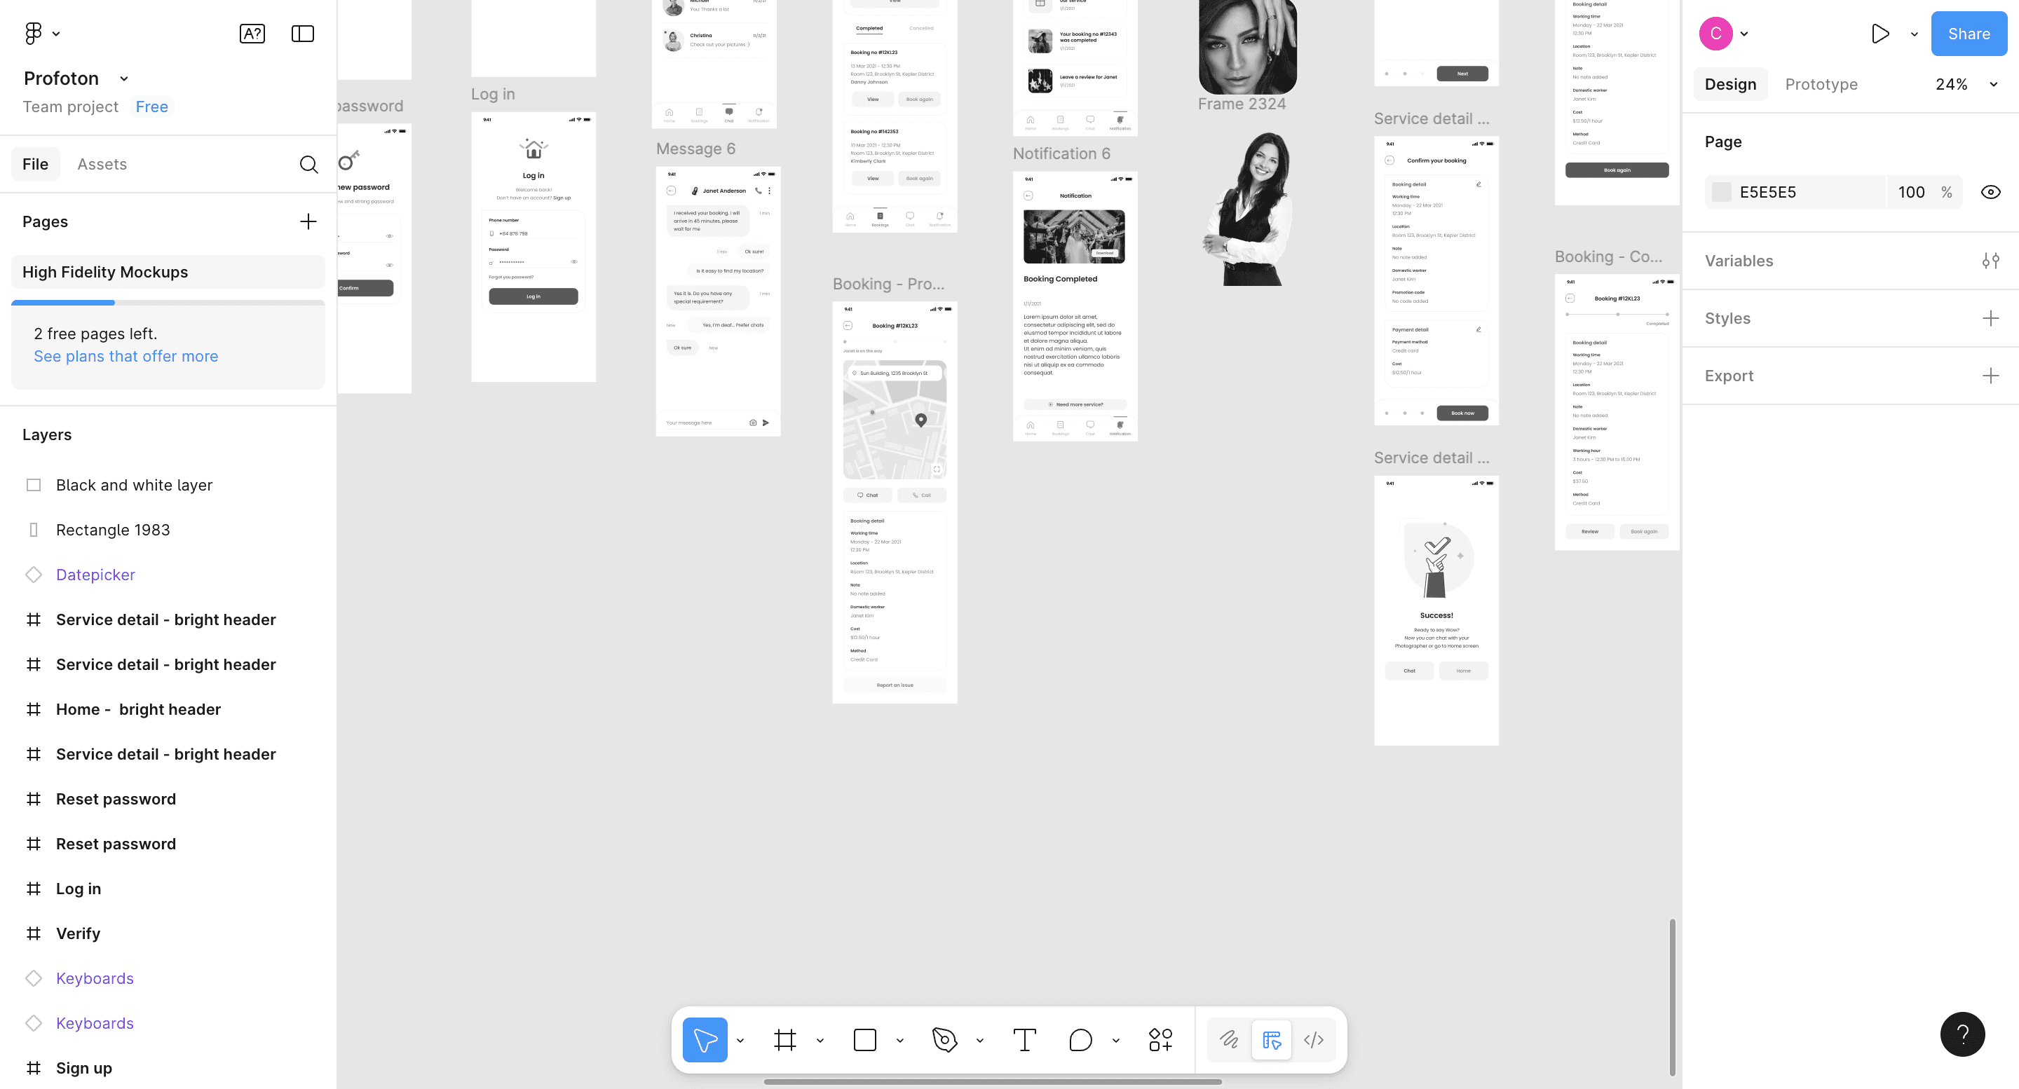Open search in the file panel

[308, 165]
